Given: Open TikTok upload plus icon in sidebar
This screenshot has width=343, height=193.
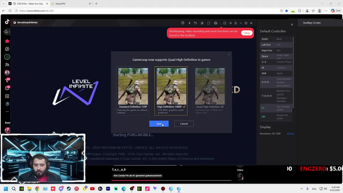Looking at the screenshot, I should pos(7,96).
